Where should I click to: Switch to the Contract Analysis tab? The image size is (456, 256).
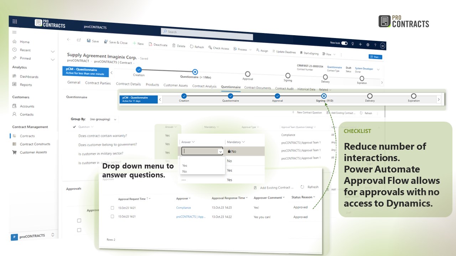click(204, 86)
